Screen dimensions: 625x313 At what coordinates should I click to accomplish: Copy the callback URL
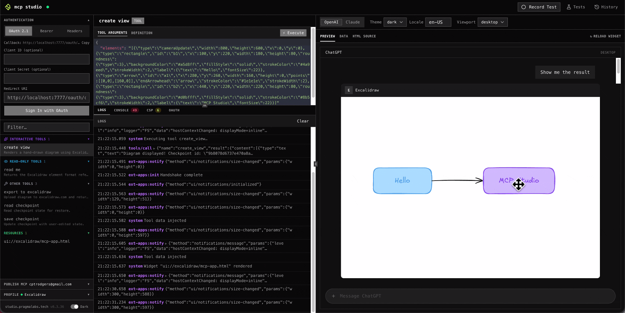[86, 43]
